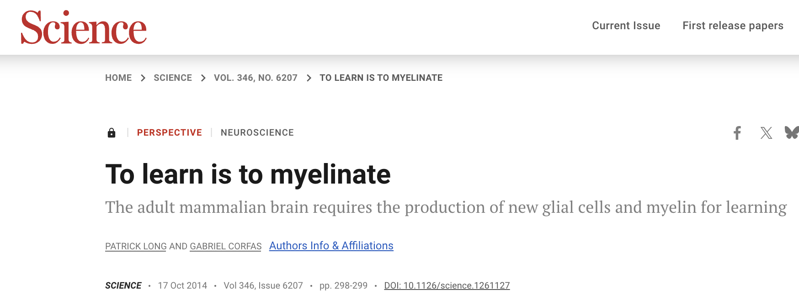Browse the NEUROSCIENCE topic

(257, 132)
